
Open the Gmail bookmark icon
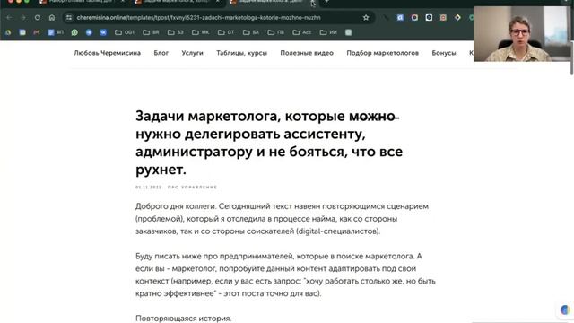pyautogui.click(x=37, y=32)
